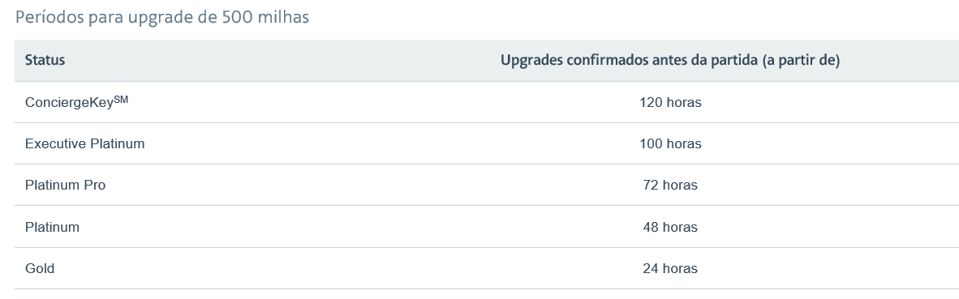Click '(a partir de)' in the column header
Image resolution: width=959 pixels, height=299 pixels.
click(x=801, y=61)
